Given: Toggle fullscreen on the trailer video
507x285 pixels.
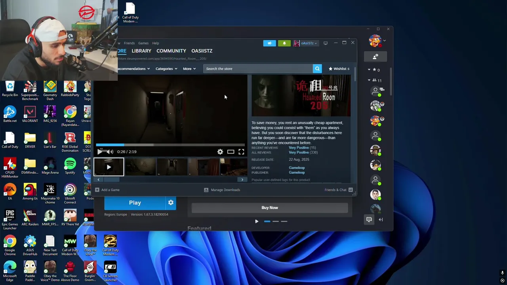Looking at the screenshot, I should pyautogui.click(x=241, y=152).
